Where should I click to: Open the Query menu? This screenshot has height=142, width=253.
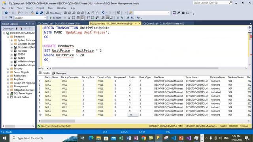coord(29,8)
